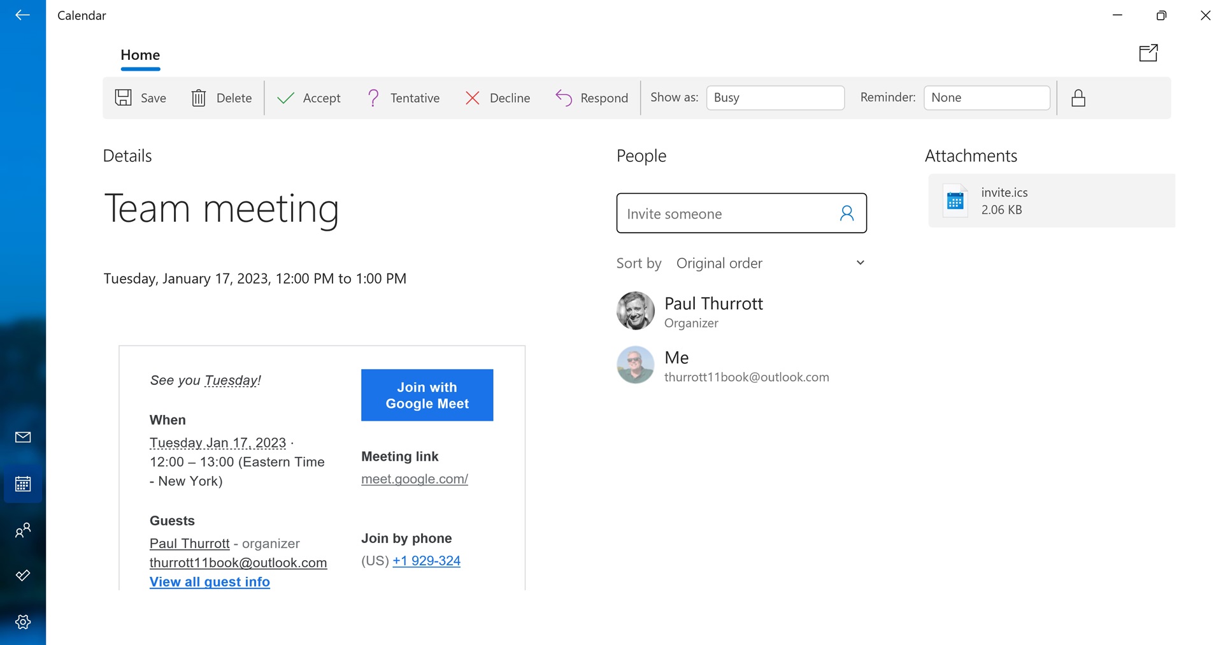This screenshot has width=1223, height=645.
Task: Accept the meeting invitation
Action: pos(309,98)
